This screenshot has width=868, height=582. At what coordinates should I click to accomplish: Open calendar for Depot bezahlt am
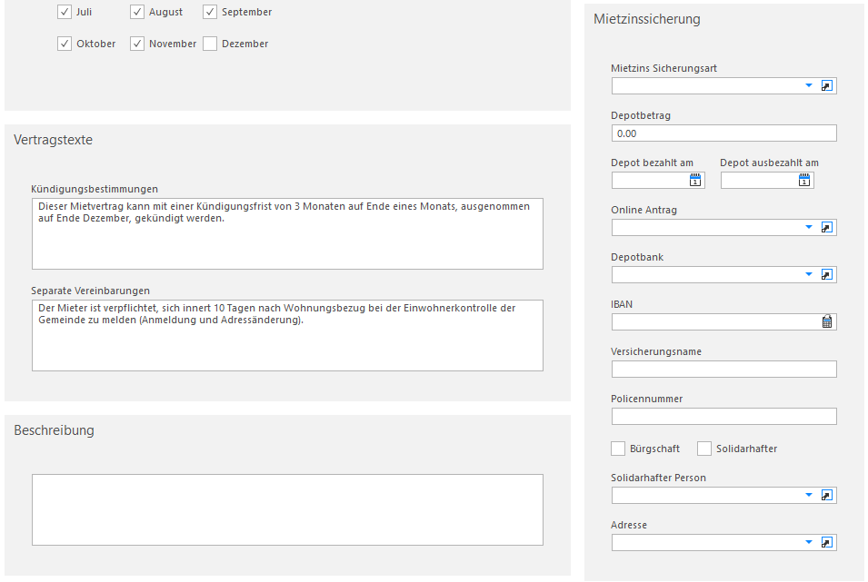(695, 180)
